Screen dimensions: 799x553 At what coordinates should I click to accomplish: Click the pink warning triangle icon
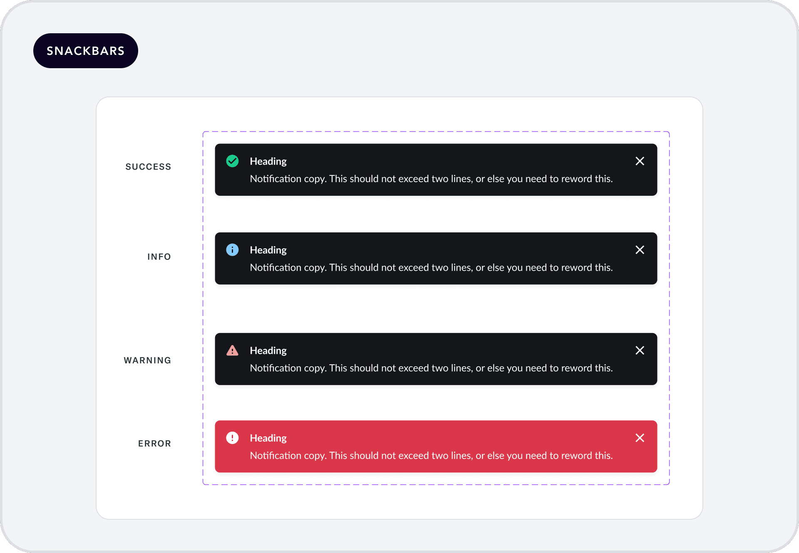point(232,351)
